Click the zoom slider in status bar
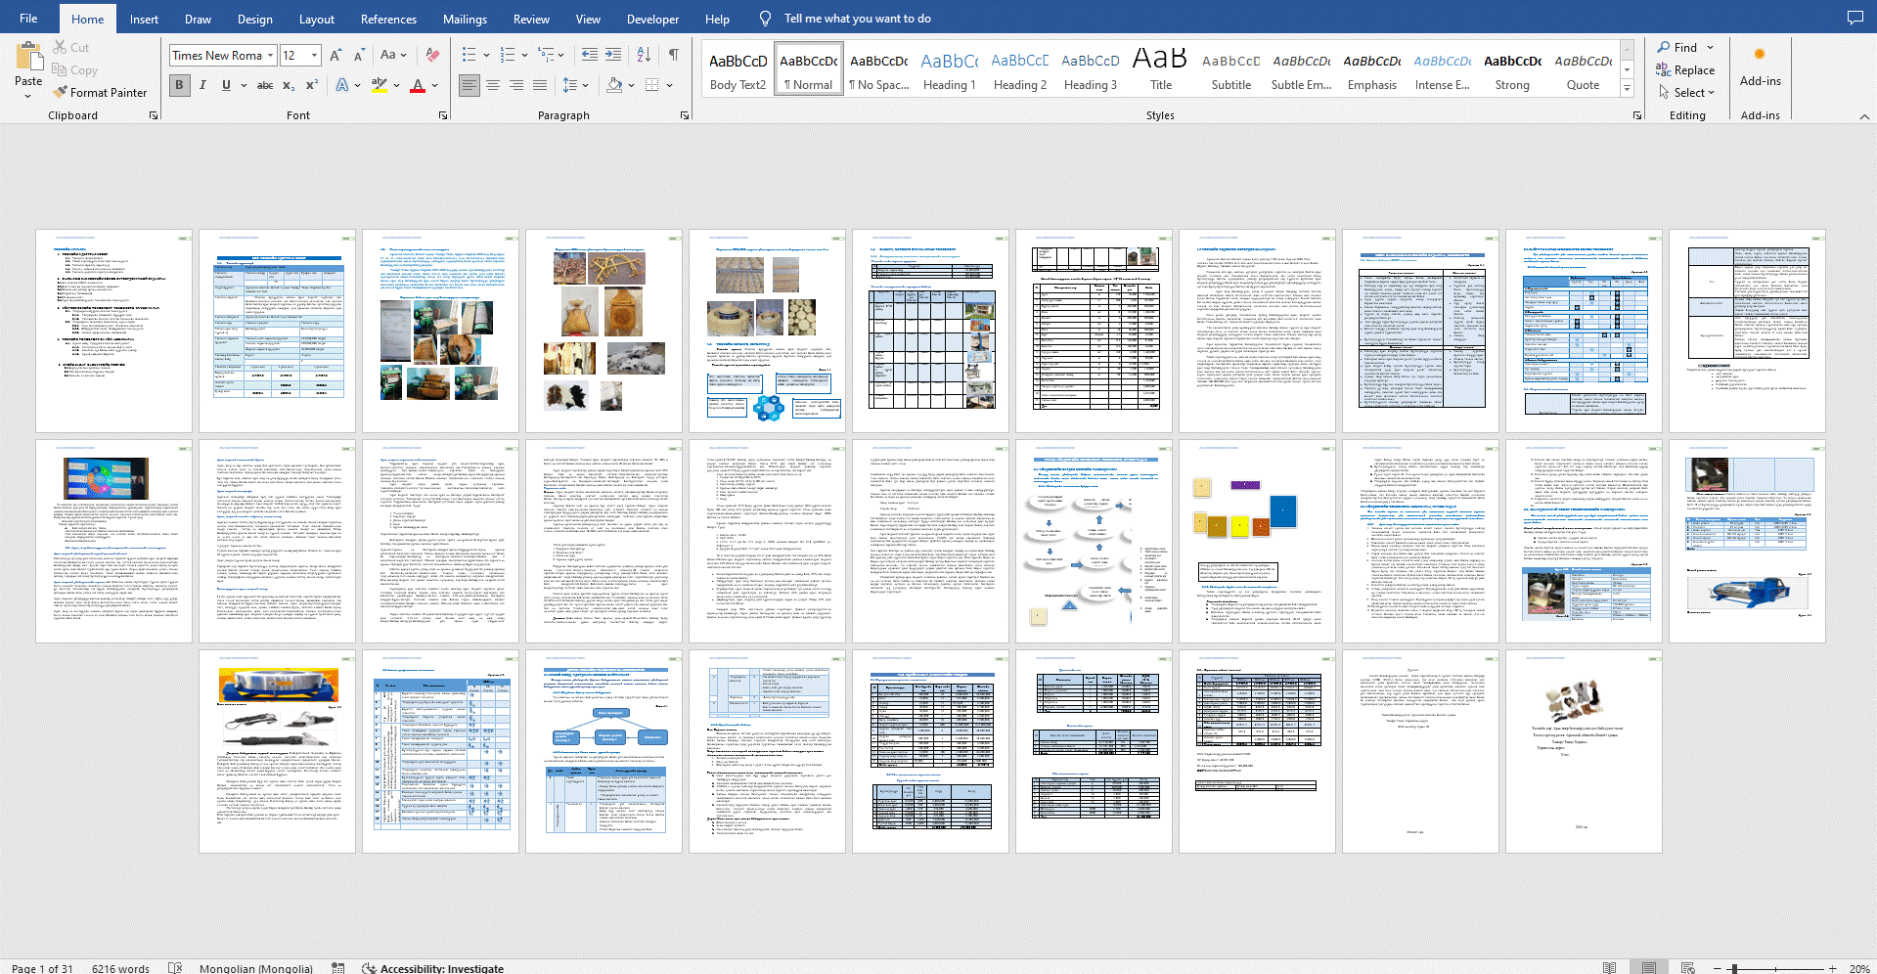Image resolution: width=1877 pixels, height=974 pixels. [1733, 968]
